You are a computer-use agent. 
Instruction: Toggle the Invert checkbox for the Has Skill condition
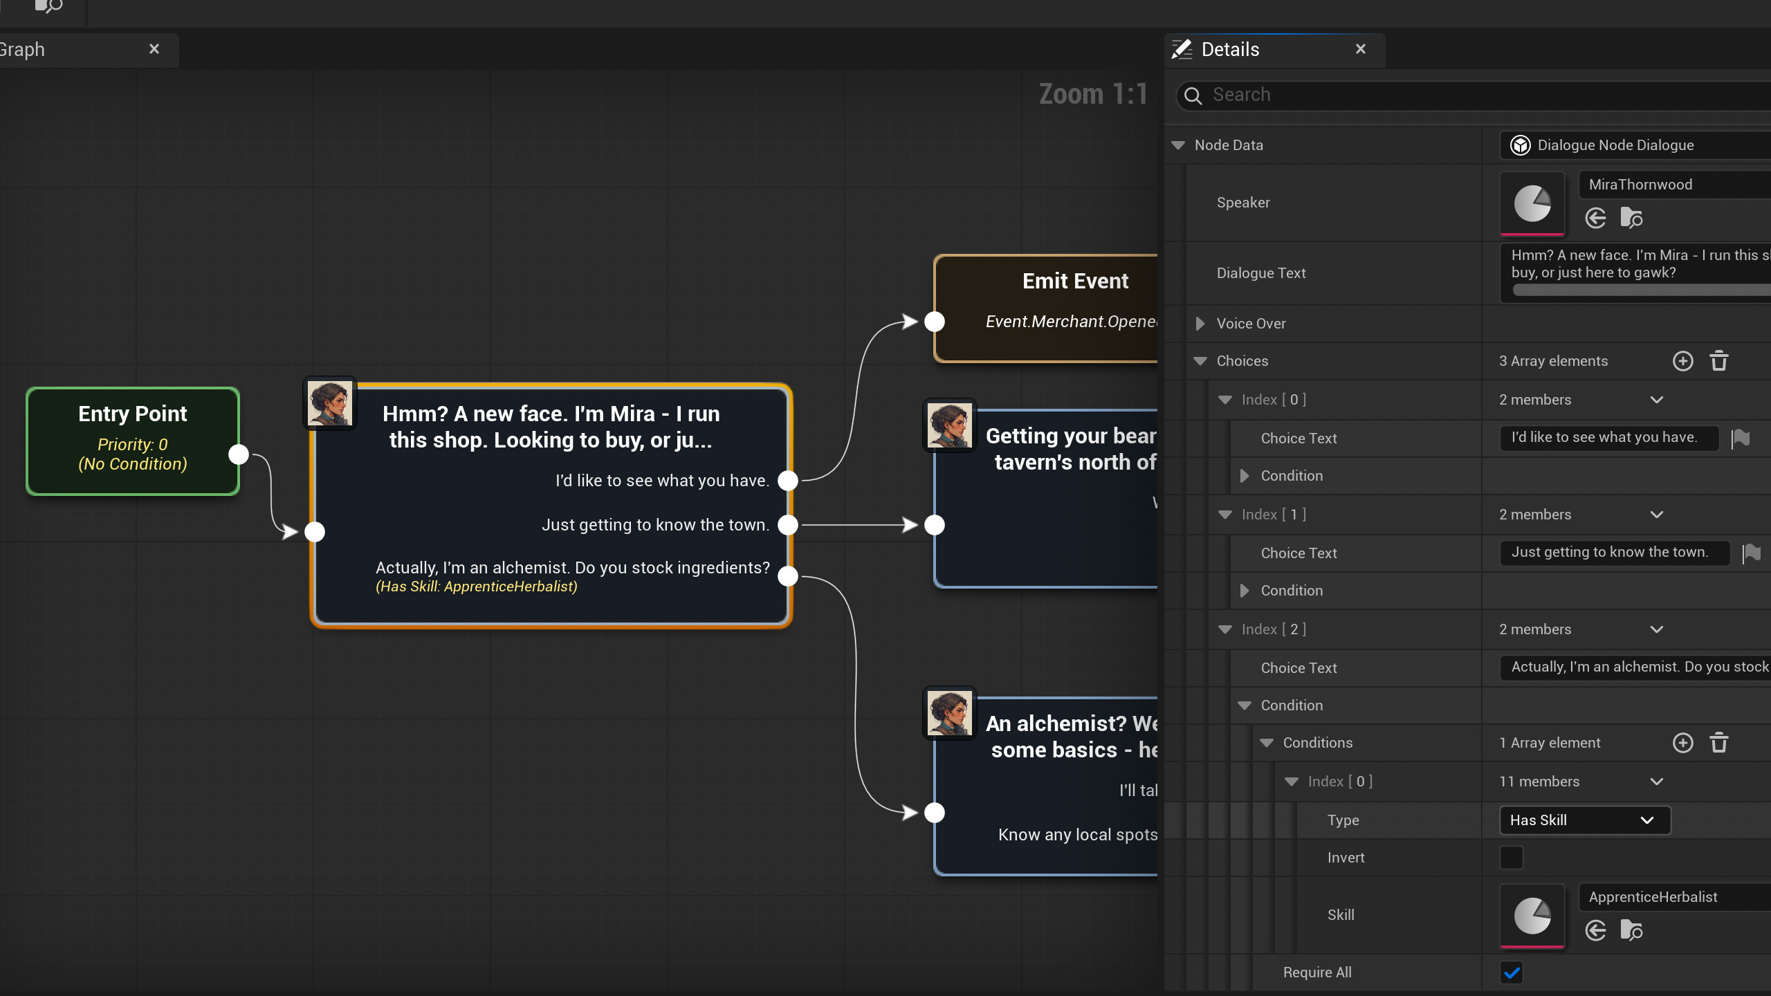1511,858
